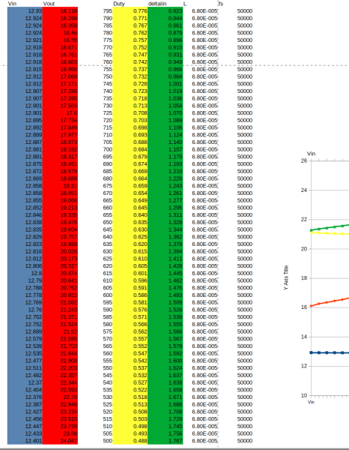Click the Duty column header cell
Screen dimensions: 349x450
[x=130, y=4]
